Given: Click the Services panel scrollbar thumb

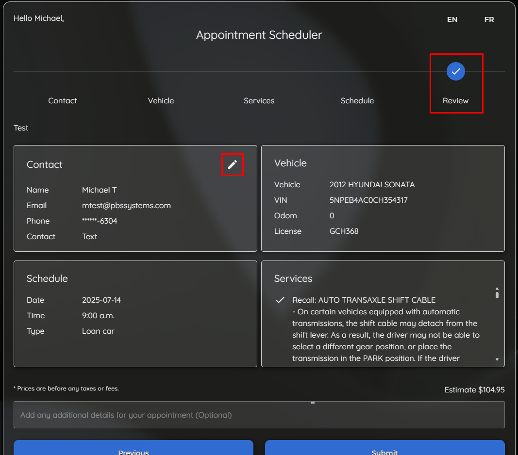Looking at the screenshot, I should (x=497, y=293).
